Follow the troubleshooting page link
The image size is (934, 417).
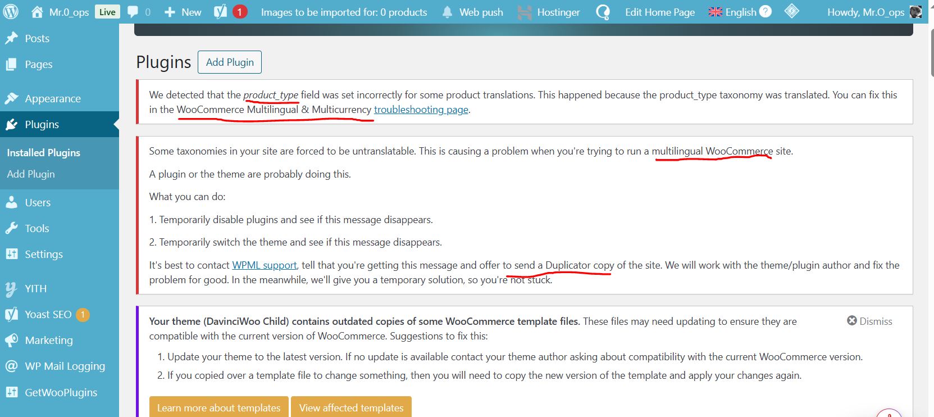point(421,110)
